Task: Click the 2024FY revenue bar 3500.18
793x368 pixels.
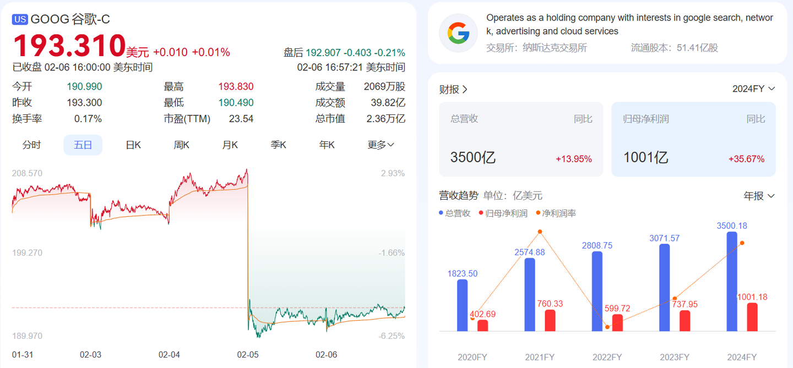Action: (732, 281)
